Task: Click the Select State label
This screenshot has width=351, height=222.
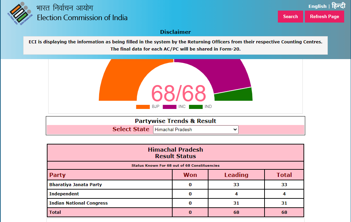Action: pyautogui.click(x=131, y=129)
